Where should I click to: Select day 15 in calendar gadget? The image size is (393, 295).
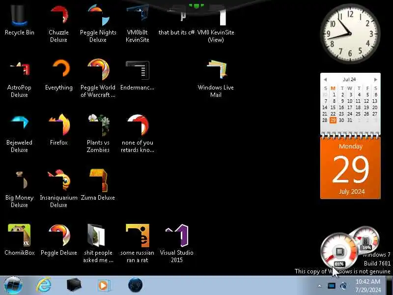(333, 107)
